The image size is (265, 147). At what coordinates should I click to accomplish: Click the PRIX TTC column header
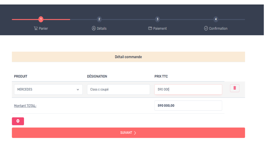(x=161, y=76)
